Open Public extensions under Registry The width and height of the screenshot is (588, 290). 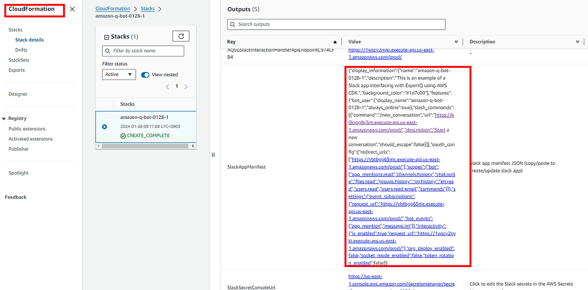pyautogui.click(x=27, y=129)
